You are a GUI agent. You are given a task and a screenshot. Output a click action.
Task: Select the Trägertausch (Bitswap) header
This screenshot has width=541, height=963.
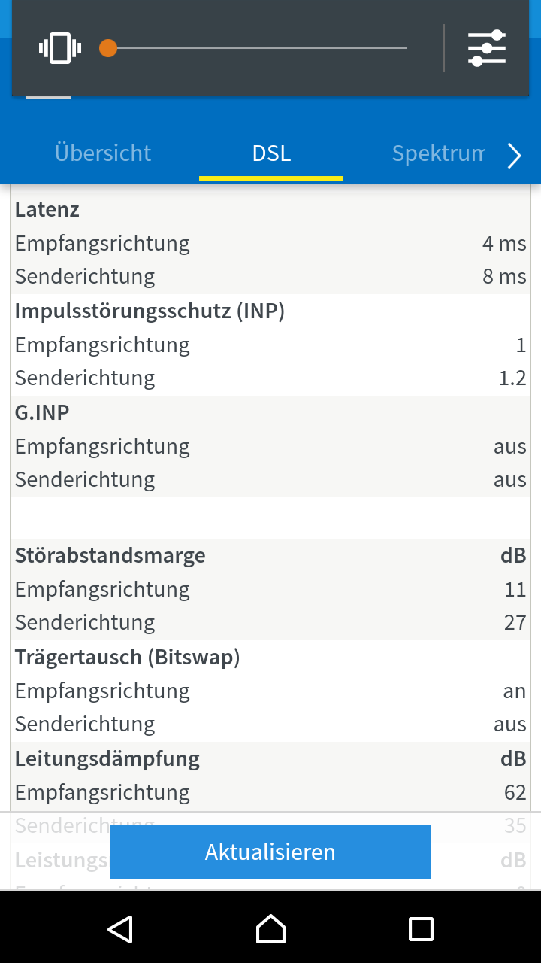coord(270,658)
